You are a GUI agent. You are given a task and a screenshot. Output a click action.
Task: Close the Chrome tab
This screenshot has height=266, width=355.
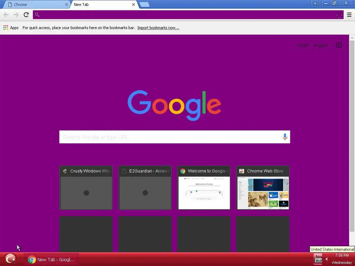click(x=66, y=5)
